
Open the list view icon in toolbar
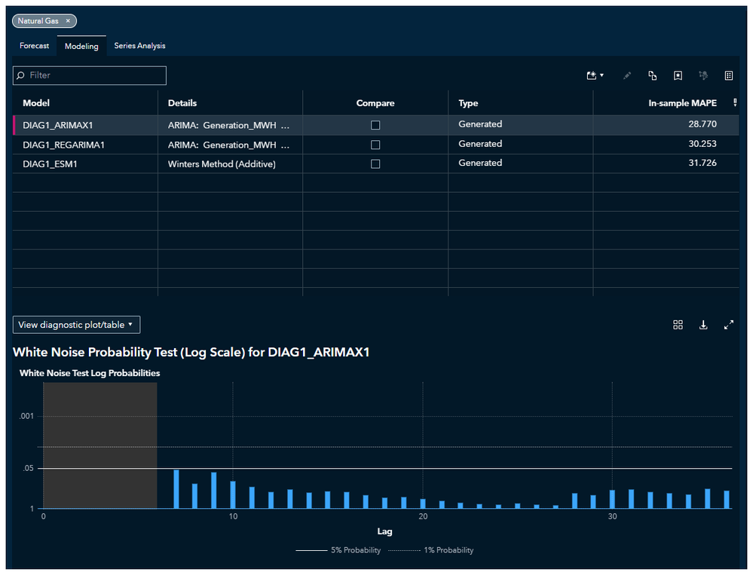[x=729, y=75]
